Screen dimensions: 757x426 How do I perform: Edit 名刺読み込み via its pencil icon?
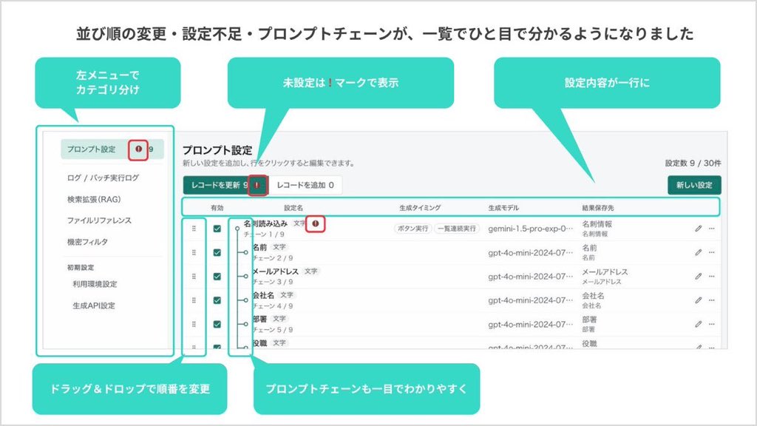tap(698, 229)
